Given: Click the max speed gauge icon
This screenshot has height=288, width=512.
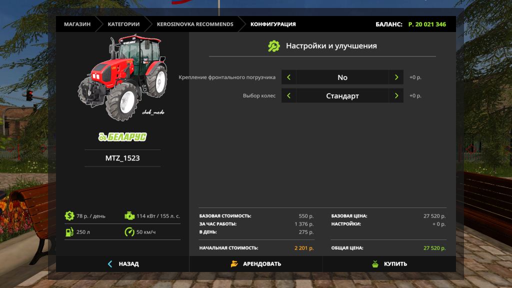Looking at the screenshot, I should pos(129,232).
